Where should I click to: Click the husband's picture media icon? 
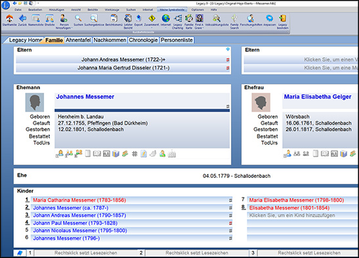(x=106, y=154)
